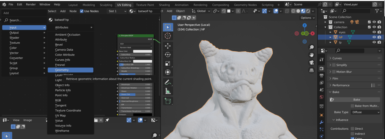This screenshot has width=385, height=139.
Task: Click the zoom magnifier icon in viewport
Action: click(x=311, y=47)
